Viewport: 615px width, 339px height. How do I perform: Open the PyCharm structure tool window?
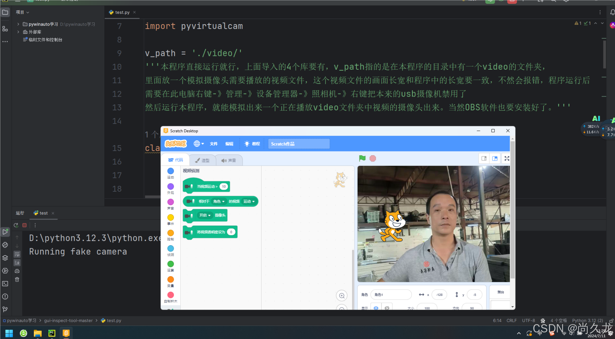(x=5, y=29)
